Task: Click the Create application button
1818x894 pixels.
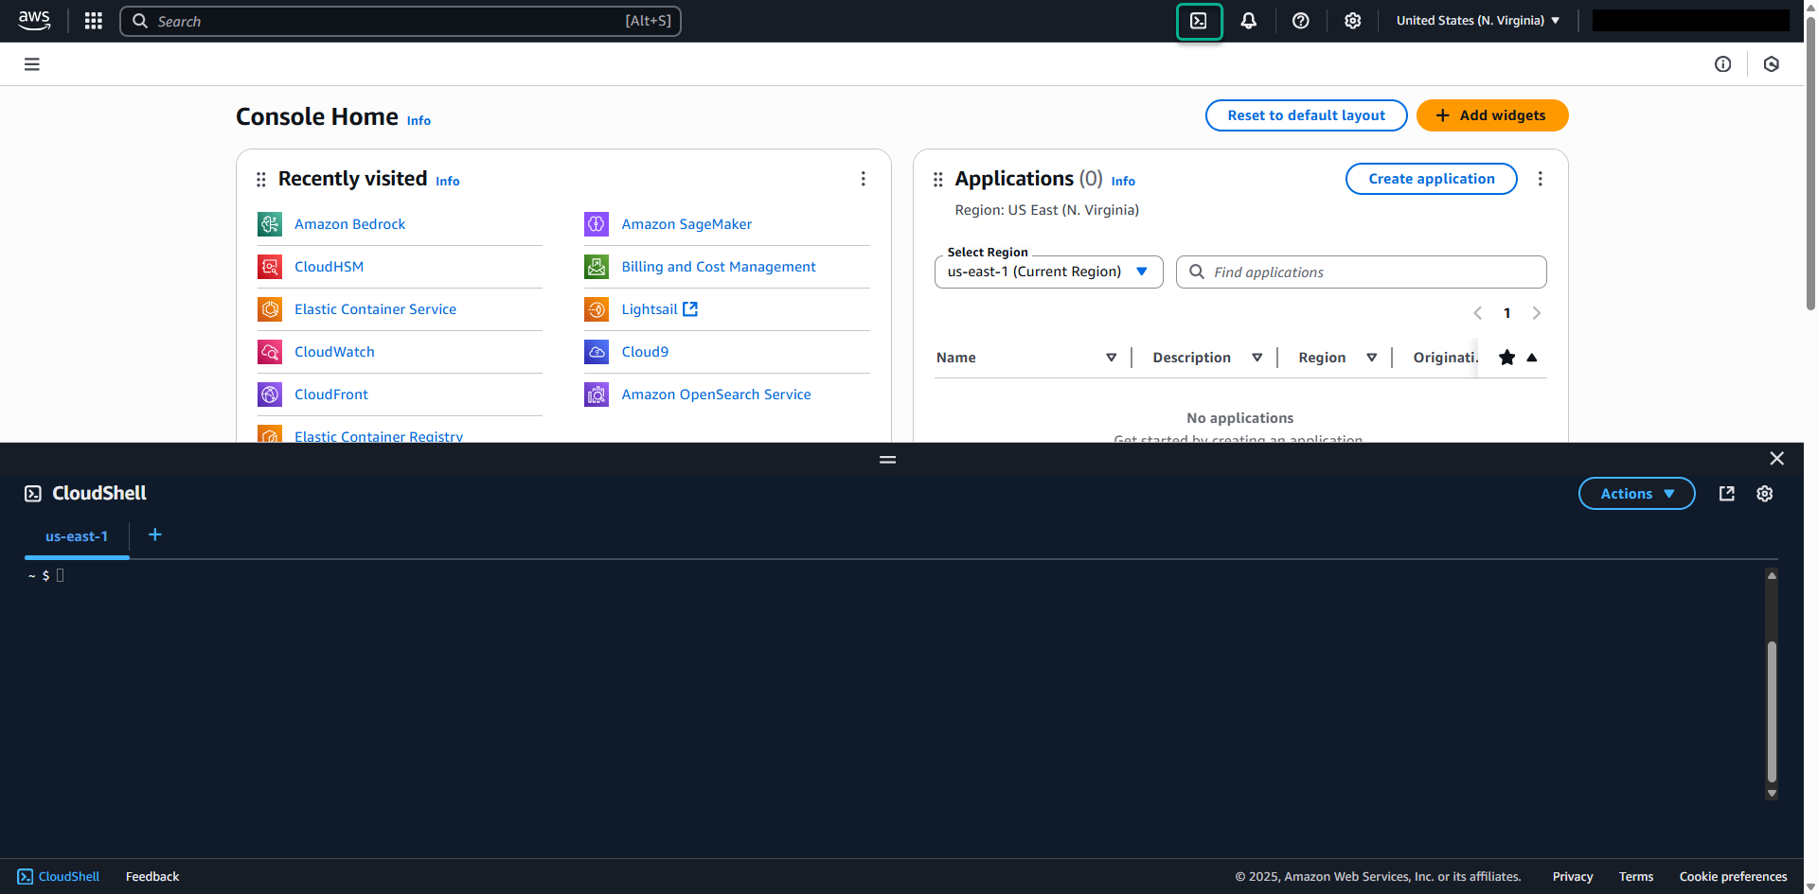Action: pyautogui.click(x=1431, y=179)
